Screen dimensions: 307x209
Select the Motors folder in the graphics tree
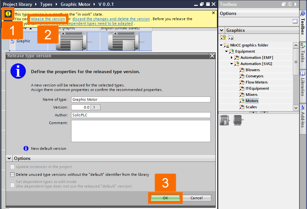(252, 100)
